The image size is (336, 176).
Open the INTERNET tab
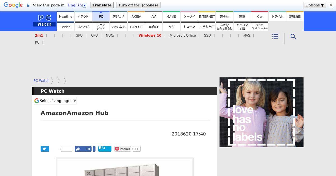click(x=207, y=16)
